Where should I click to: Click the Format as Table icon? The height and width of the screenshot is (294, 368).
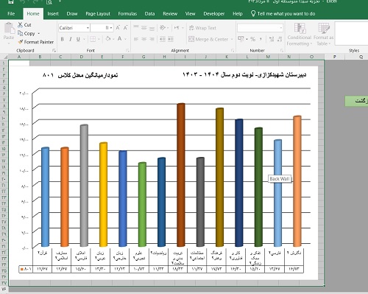[324, 28]
